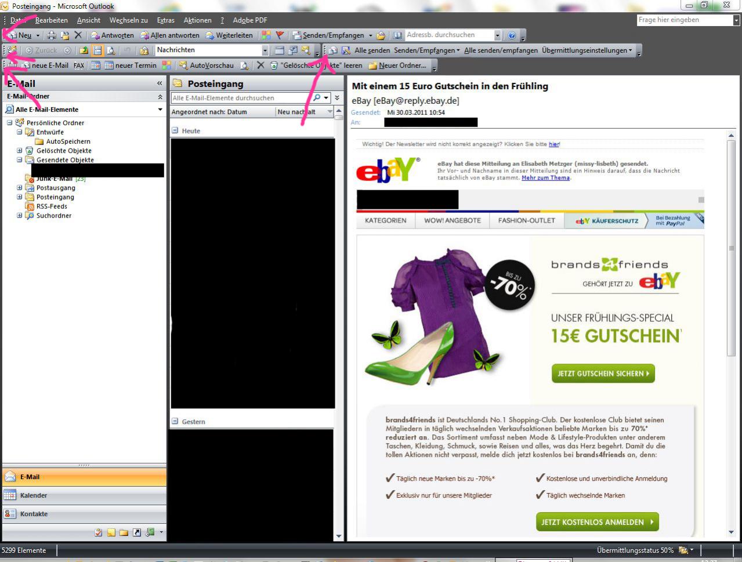
Task: Collapse the Heute message group
Action: coord(175,130)
